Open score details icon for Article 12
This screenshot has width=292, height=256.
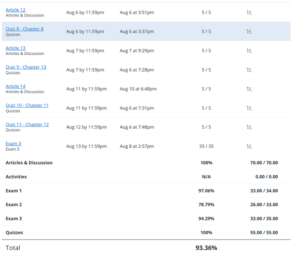(x=249, y=13)
